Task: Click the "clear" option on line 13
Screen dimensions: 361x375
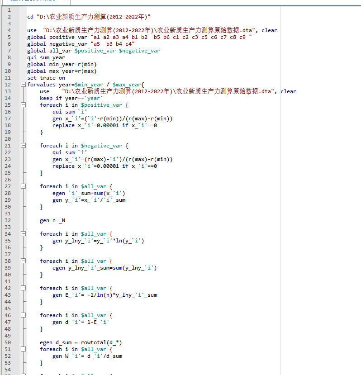Action: [288, 91]
